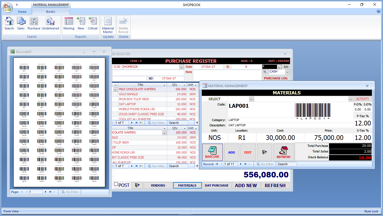Select the IRON BOX TULIP 9809 row
This screenshot has width=383, height=216.
coord(134,99)
